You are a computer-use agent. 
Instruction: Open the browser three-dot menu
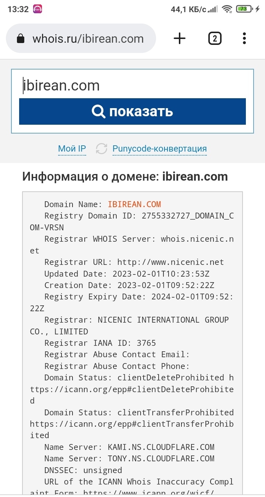coord(244,38)
